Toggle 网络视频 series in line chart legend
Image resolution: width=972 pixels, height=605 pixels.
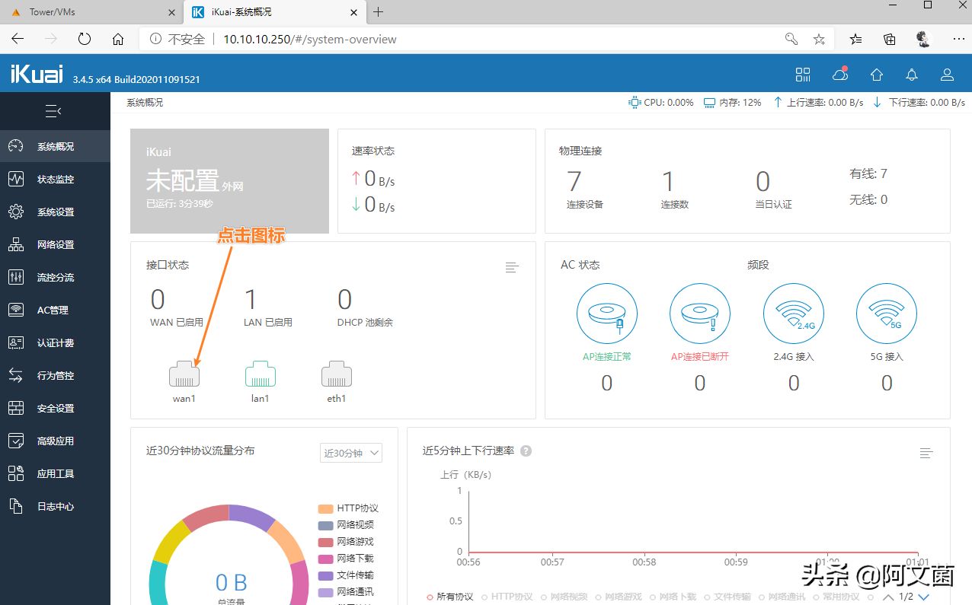coord(564,597)
